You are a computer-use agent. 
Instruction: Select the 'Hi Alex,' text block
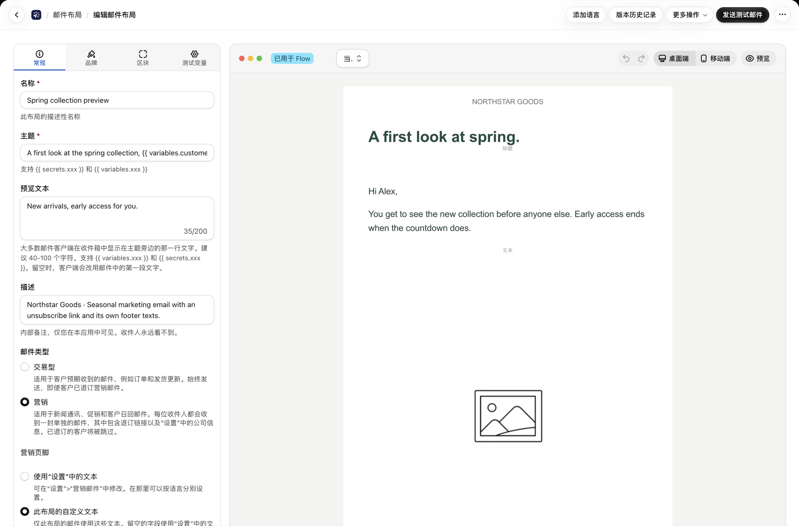[x=383, y=191]
